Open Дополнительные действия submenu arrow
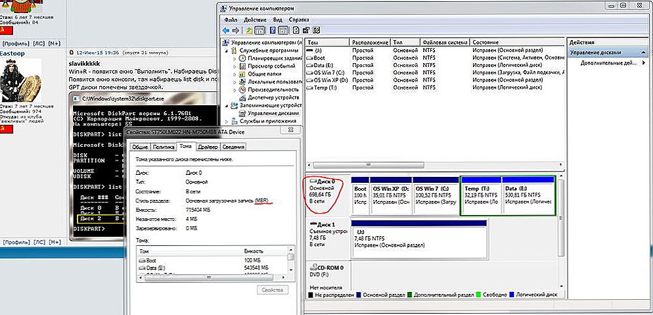The image size is (653, 315). (643, 62)
